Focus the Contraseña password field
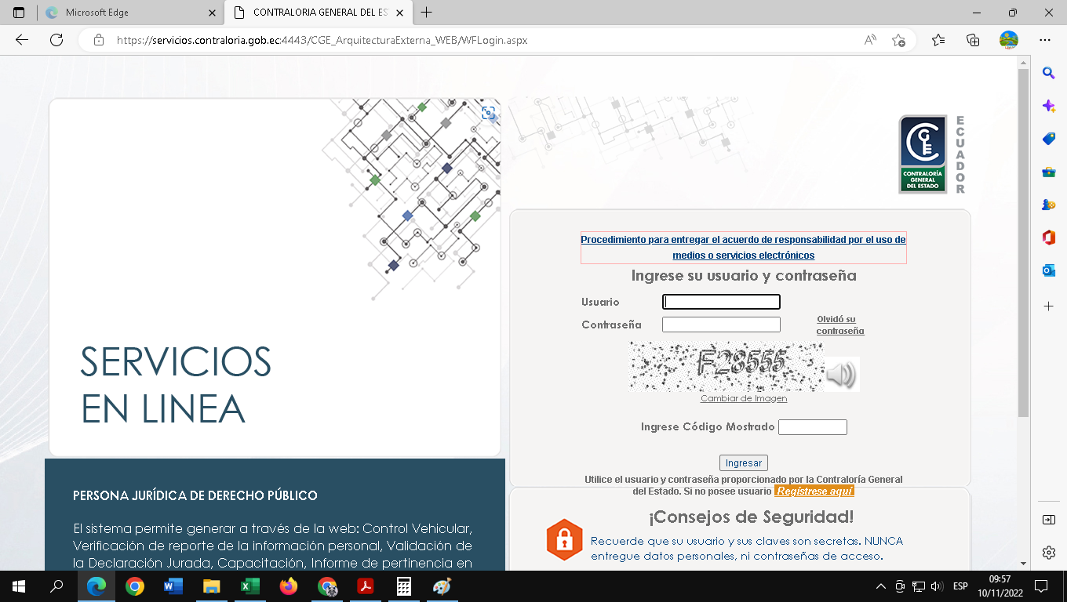The height and width of the screenshot is (602, 1067). pyautogui.click(x=721, y=325)
